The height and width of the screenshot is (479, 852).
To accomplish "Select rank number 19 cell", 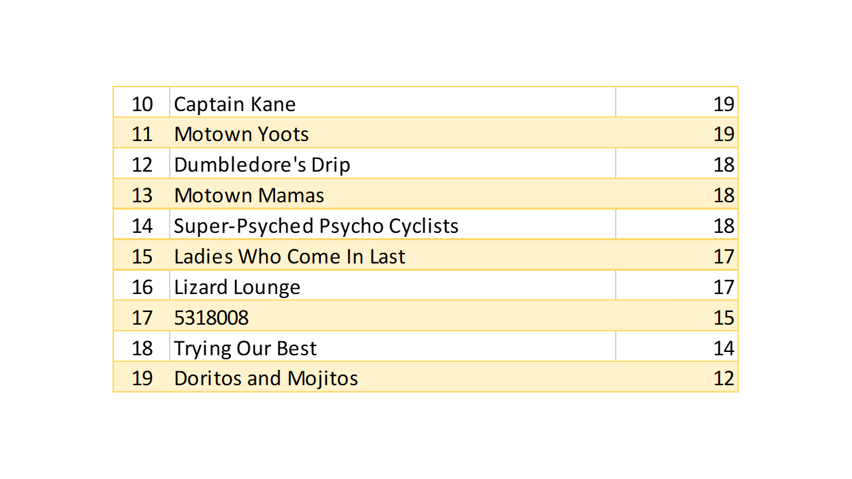I will (142, 379).
